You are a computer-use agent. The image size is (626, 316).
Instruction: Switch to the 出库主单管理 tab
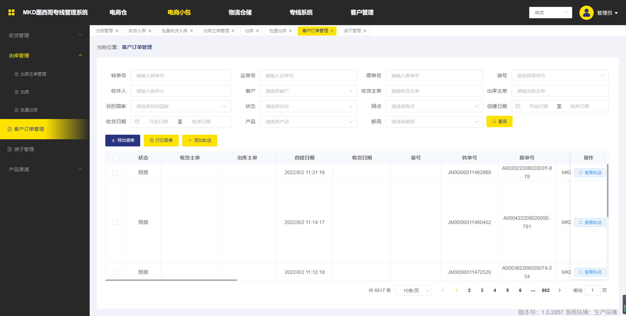tap(216, 31)
